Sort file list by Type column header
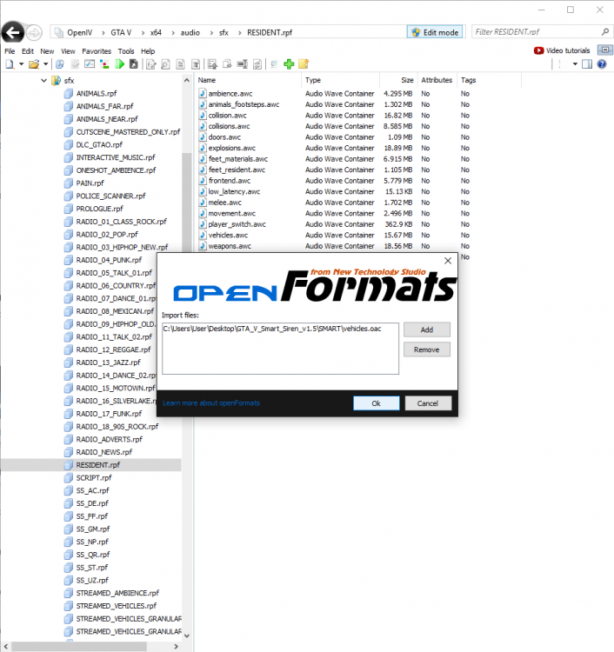Image resolution: width=614 pixels, height=652 pixels. (340, 80)
